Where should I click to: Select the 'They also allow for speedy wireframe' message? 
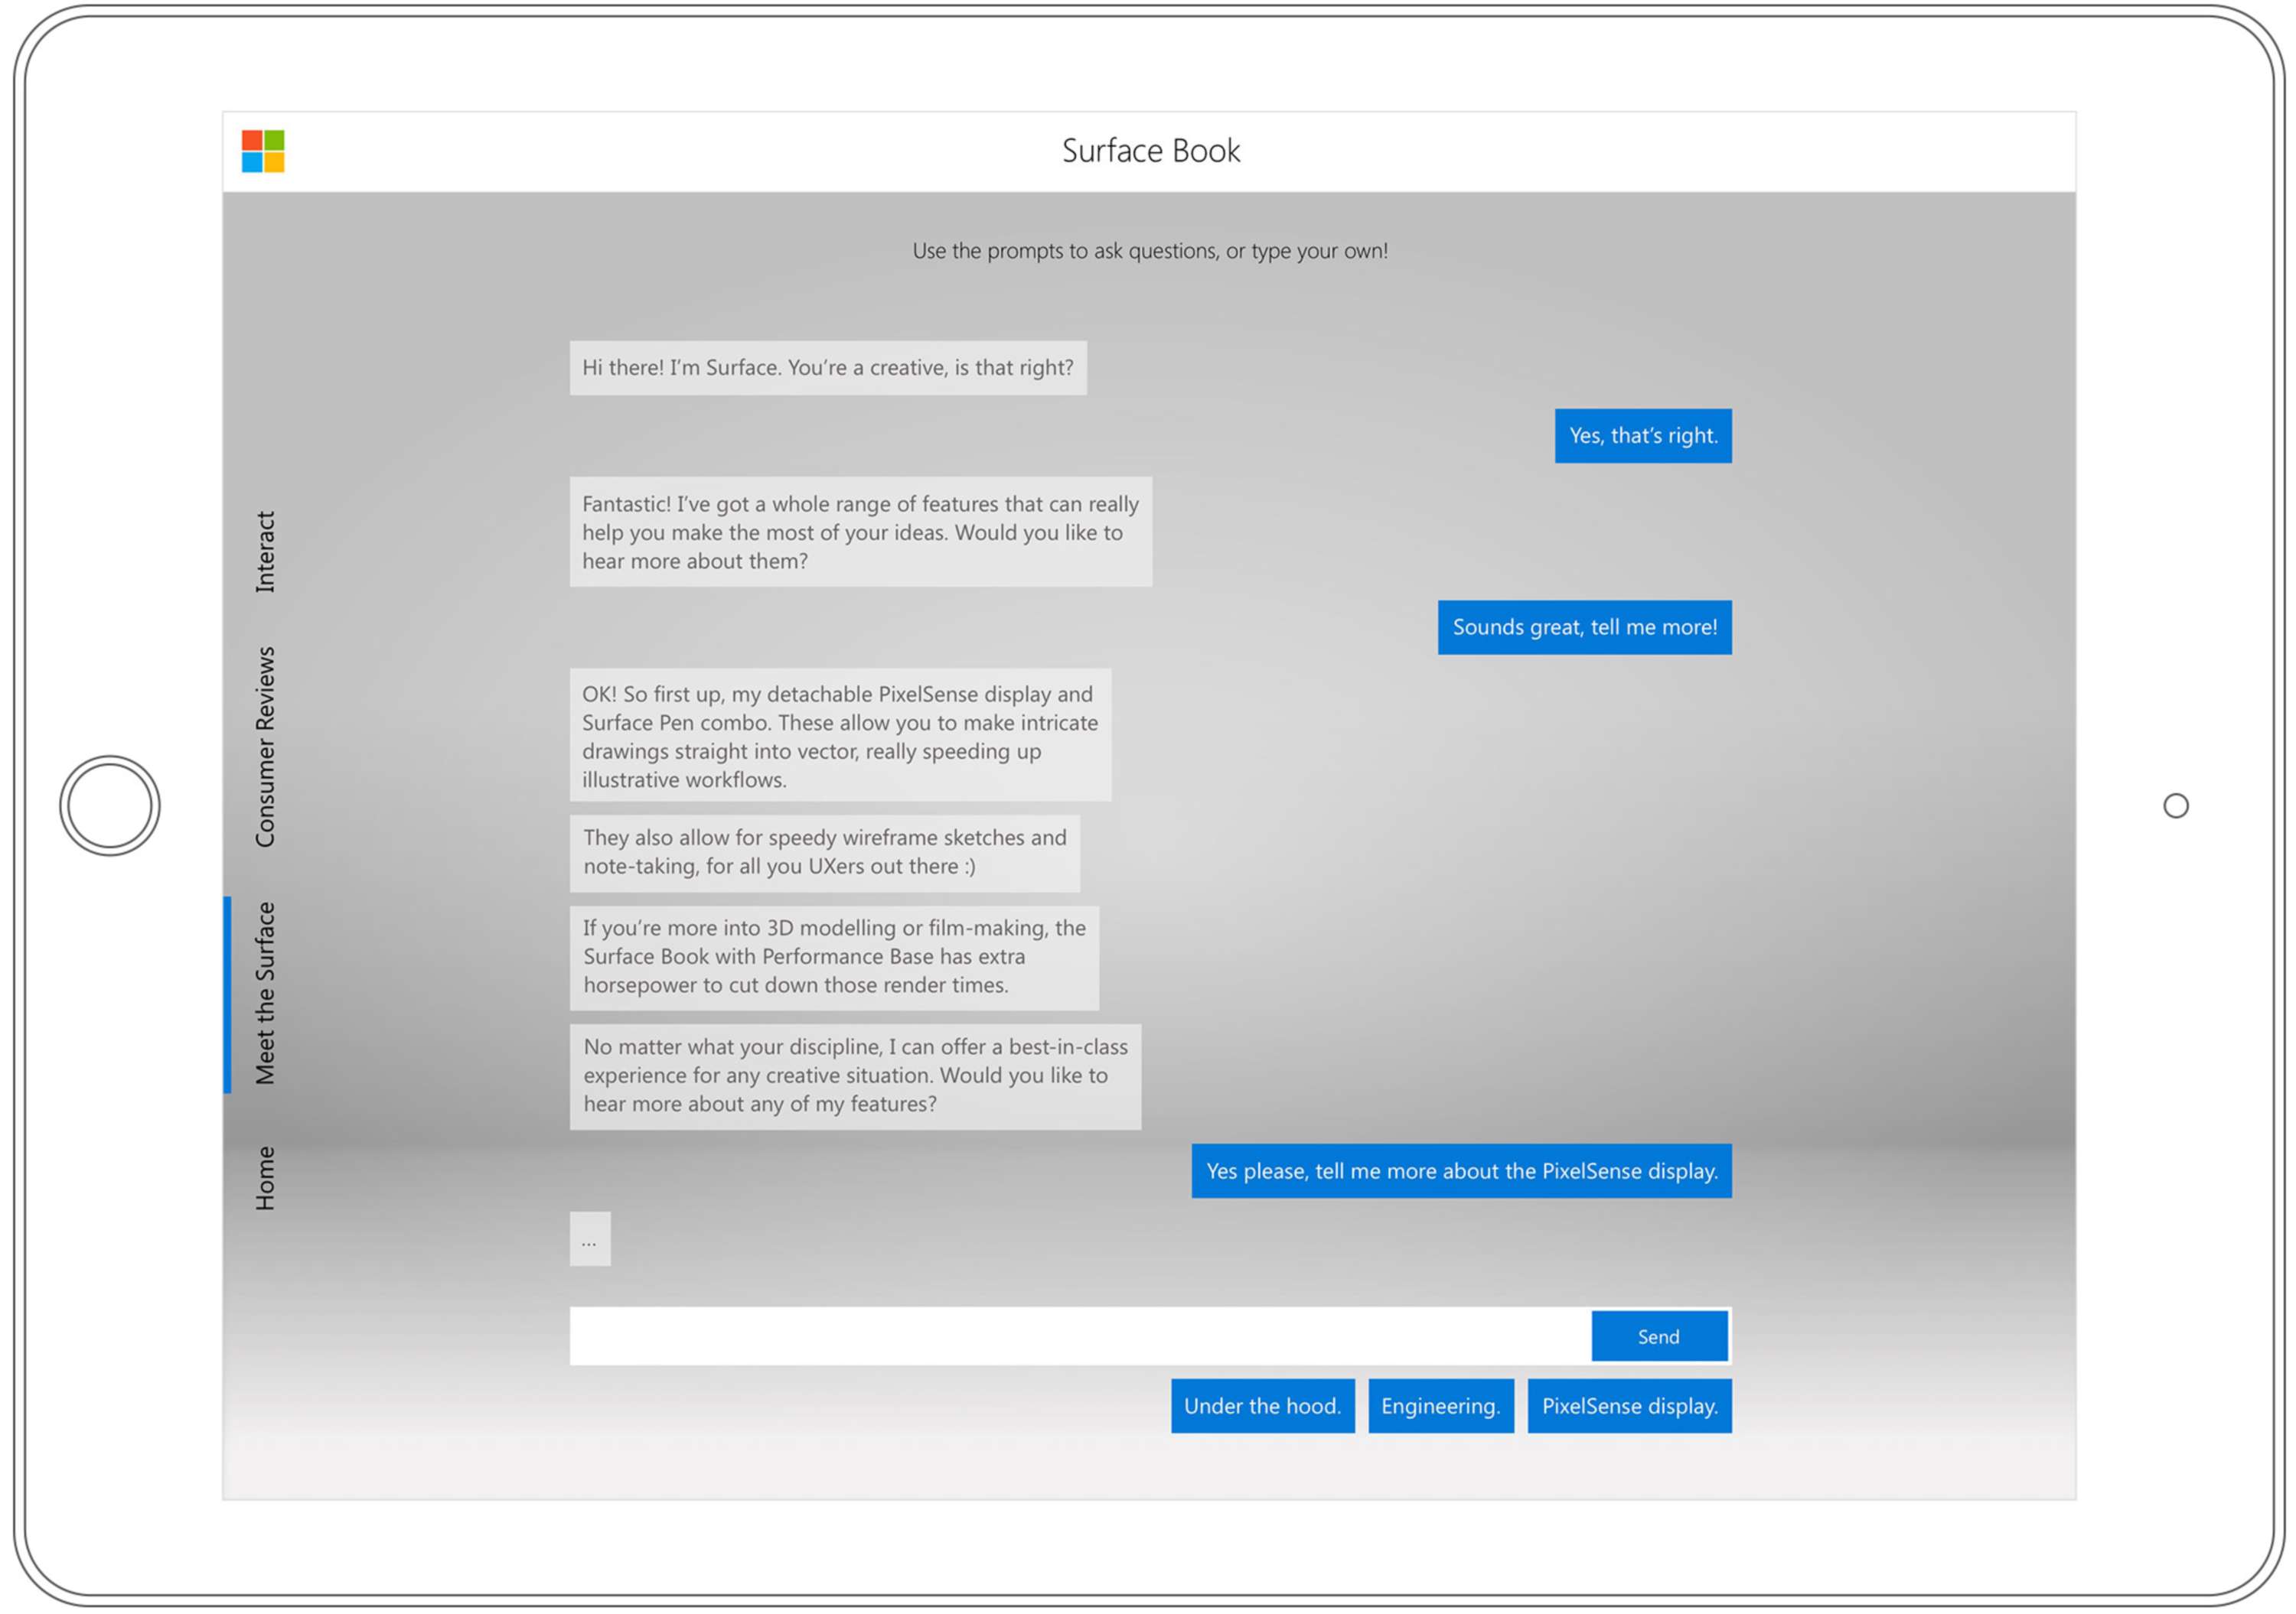pyautogui.click(x=825, y=852)
